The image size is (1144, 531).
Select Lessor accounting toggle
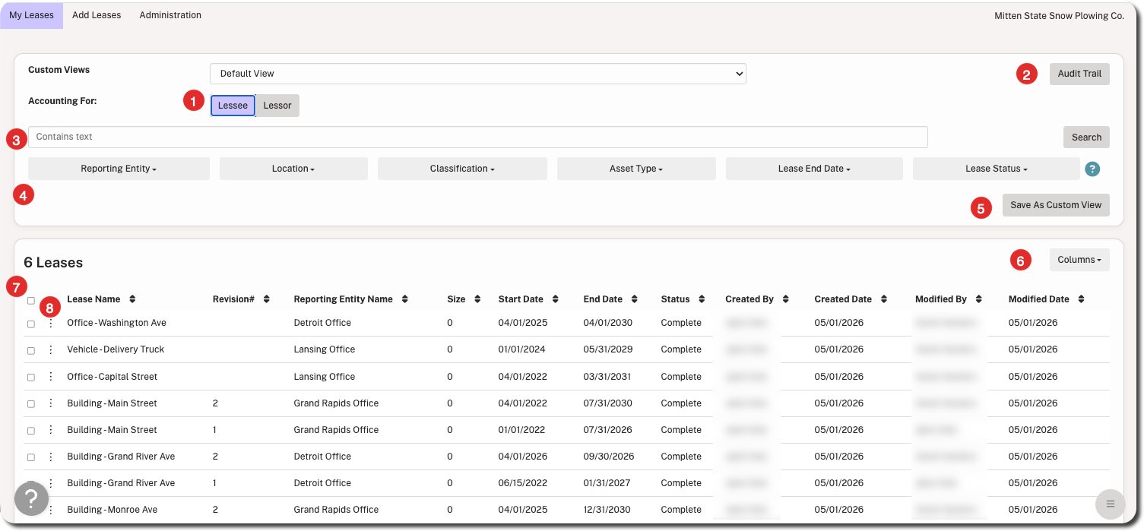point(277,106)
